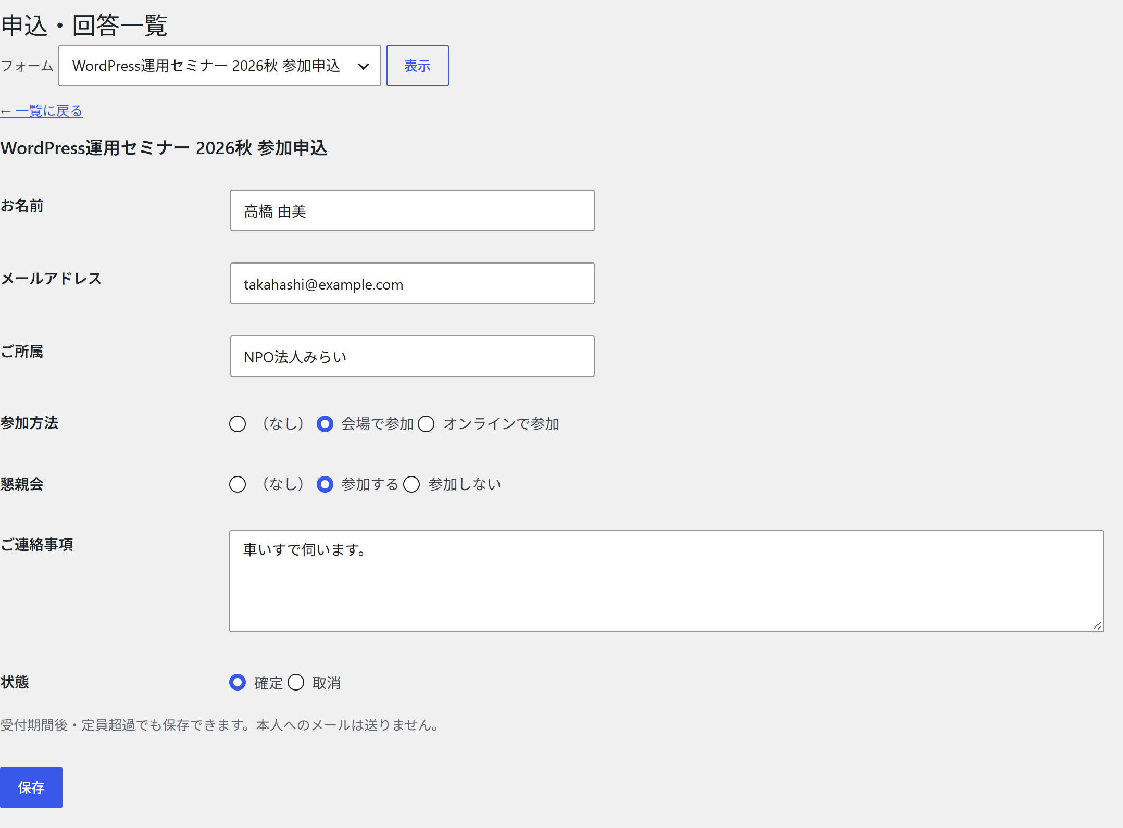Image resolution: width=1123 pixels, height=828 pixels.
Task: Click the 懇親会 field label
Action: point(22,484)
